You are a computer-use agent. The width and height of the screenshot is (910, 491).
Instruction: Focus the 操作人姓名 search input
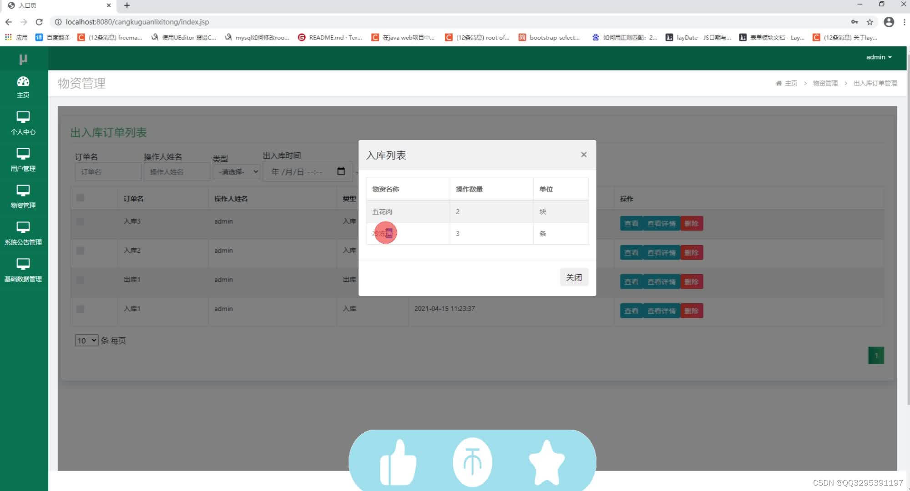[x=177, y=172]
